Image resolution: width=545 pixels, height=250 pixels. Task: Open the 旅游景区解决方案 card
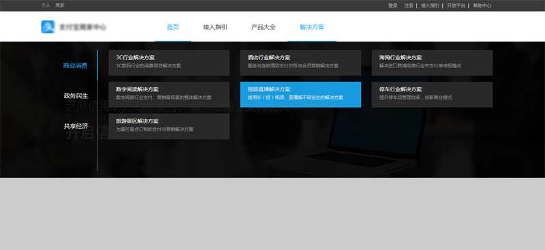[x=169, y=126]
